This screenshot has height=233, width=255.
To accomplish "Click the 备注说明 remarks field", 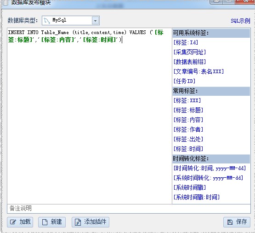I will (129, 209).
